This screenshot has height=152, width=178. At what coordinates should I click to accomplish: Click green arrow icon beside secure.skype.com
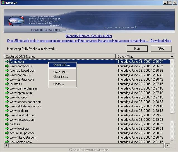coord(7,133)
